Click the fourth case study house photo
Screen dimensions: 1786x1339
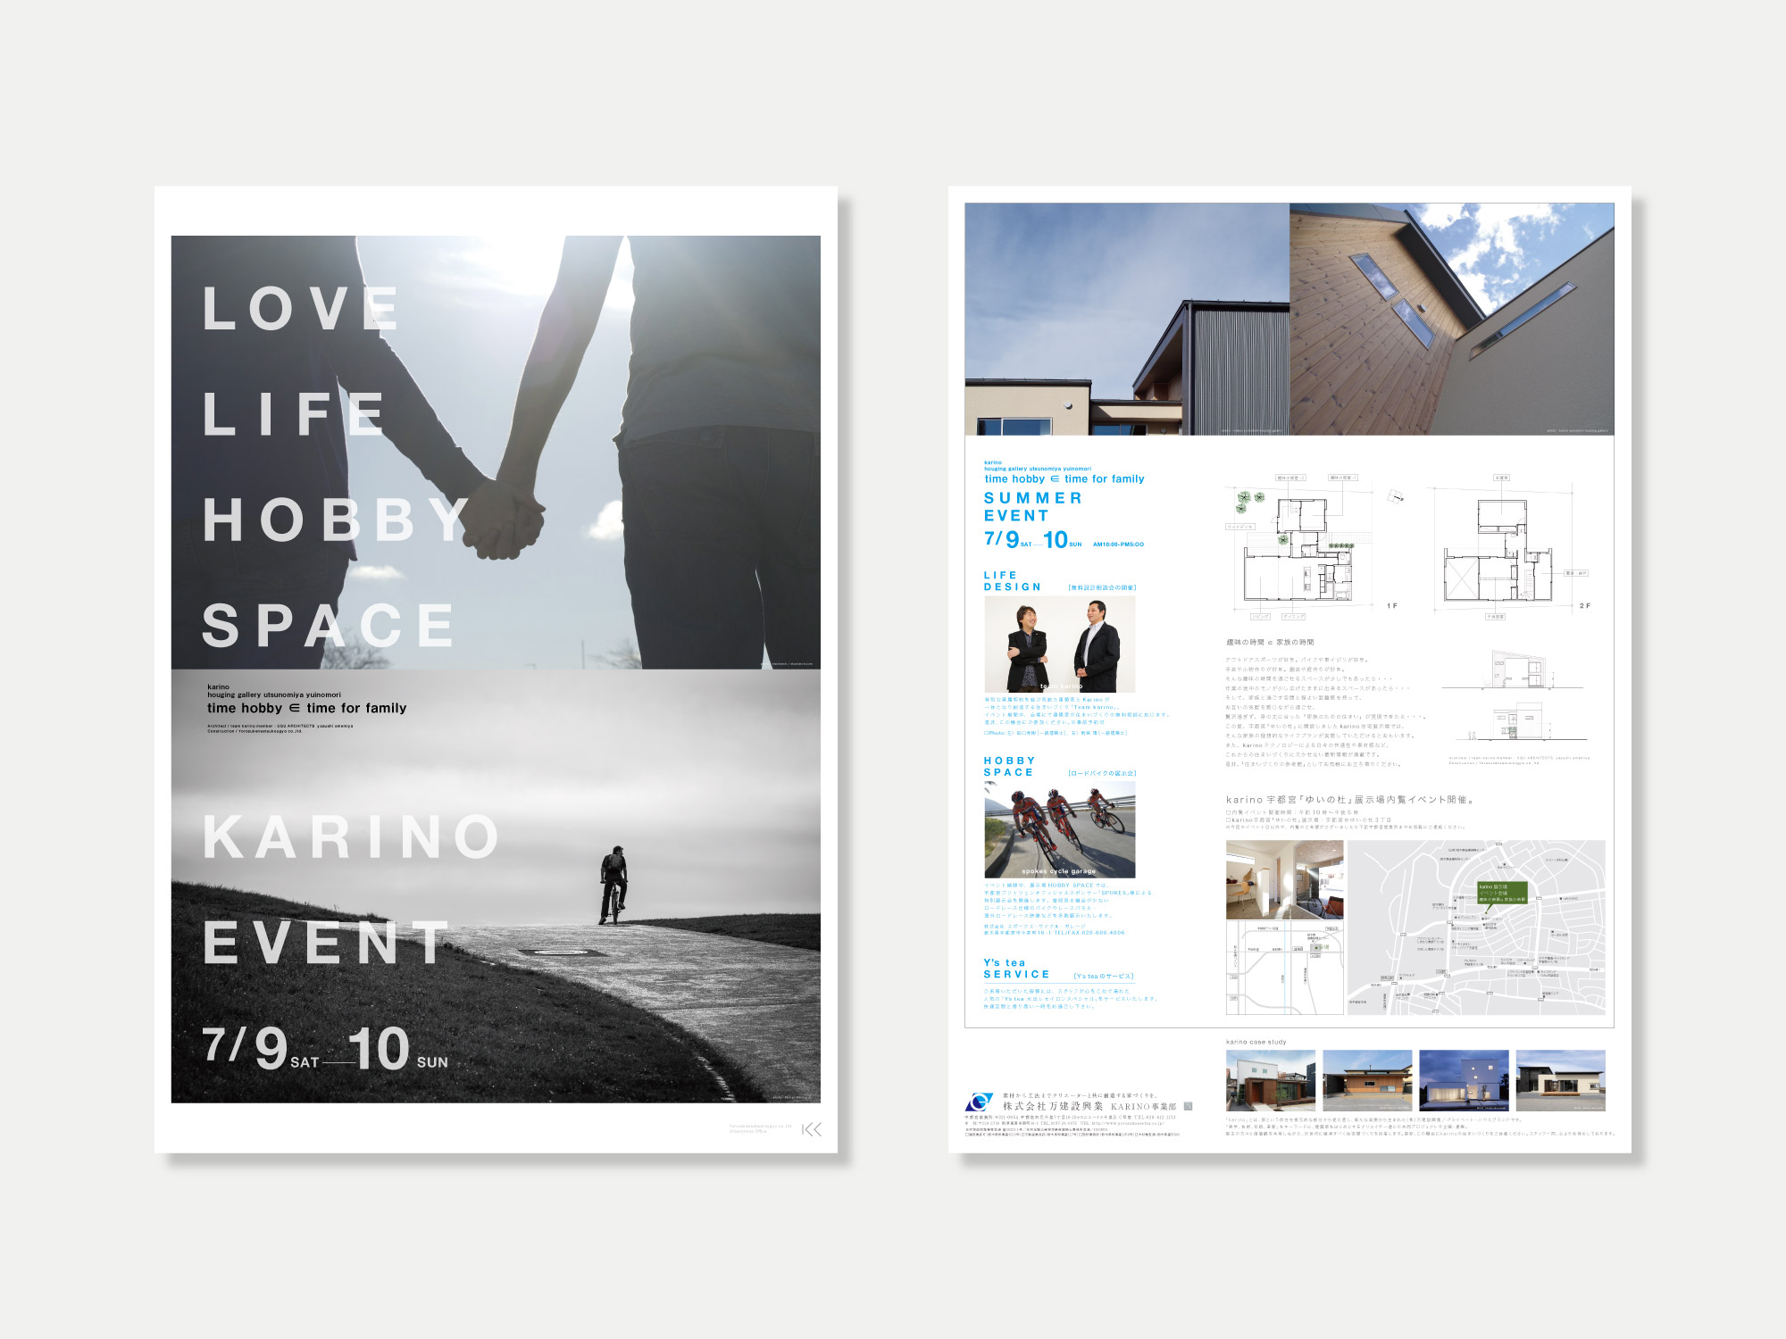pos(1560,1080)
